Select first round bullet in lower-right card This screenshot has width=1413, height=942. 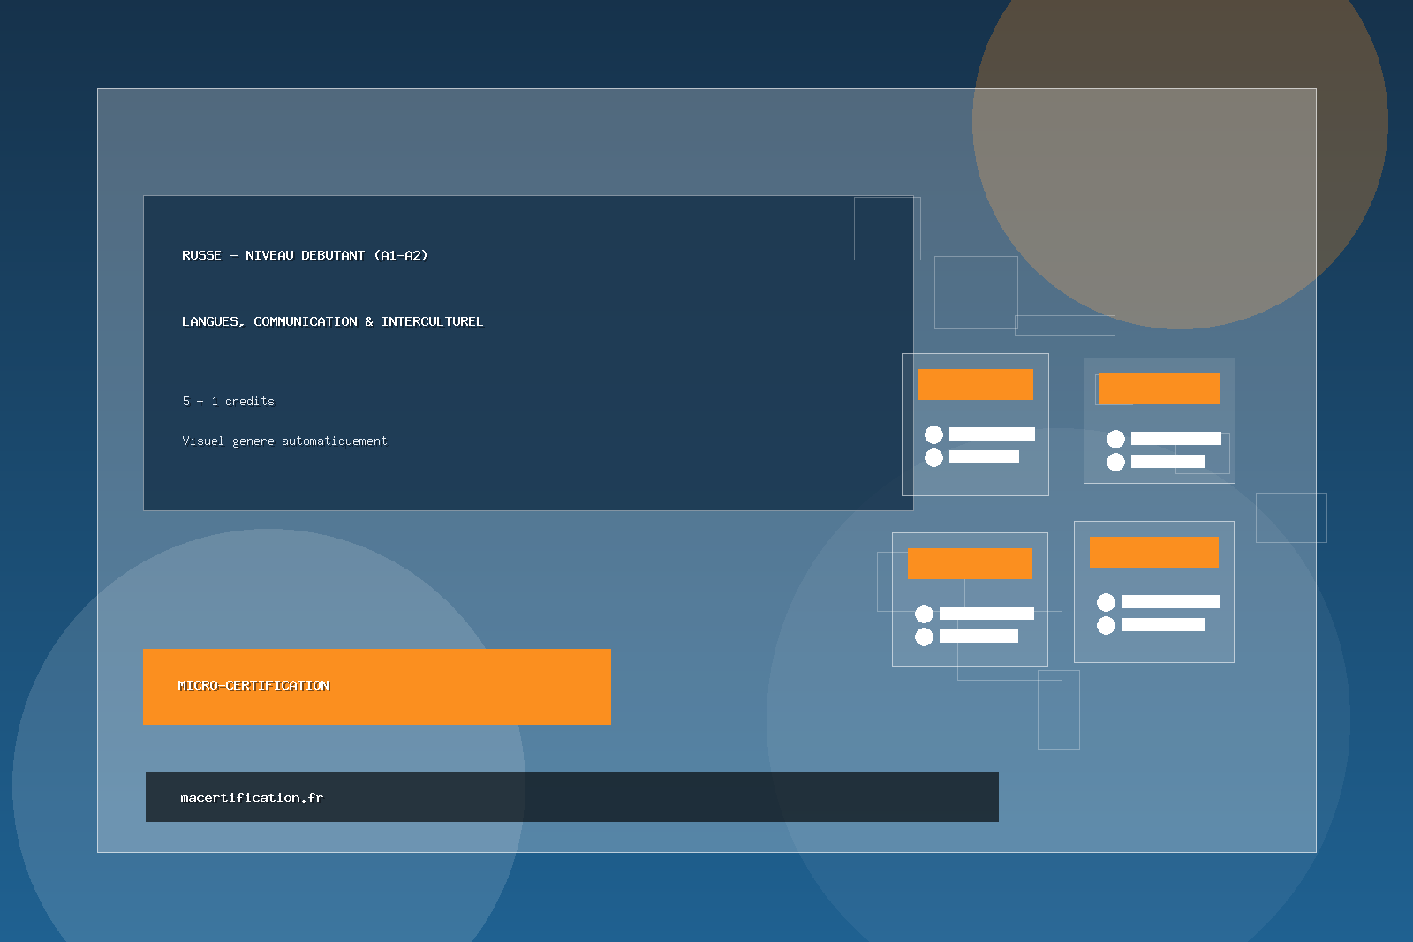tap(1106, 602)
